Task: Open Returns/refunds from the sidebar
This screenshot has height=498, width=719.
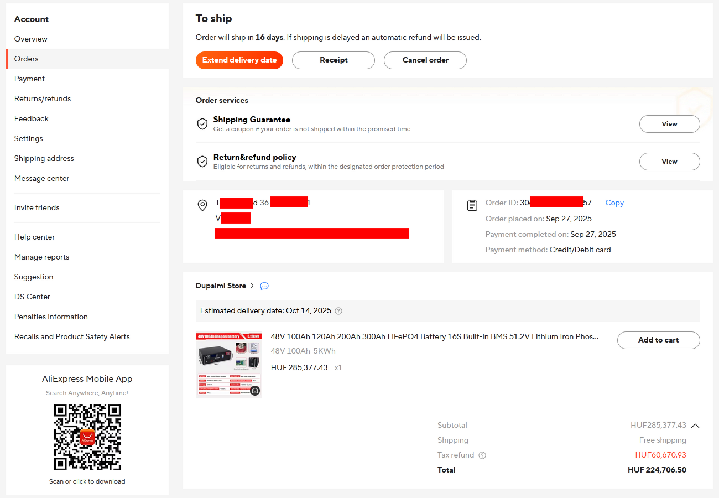Action: (43, 98)
